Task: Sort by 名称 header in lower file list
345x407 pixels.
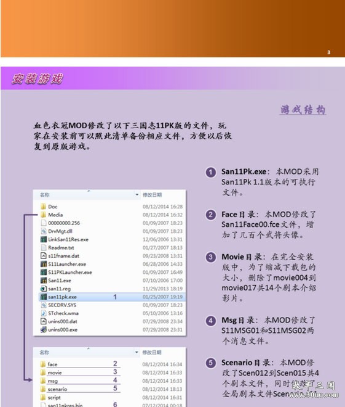Action: click(x=44, y=352)
